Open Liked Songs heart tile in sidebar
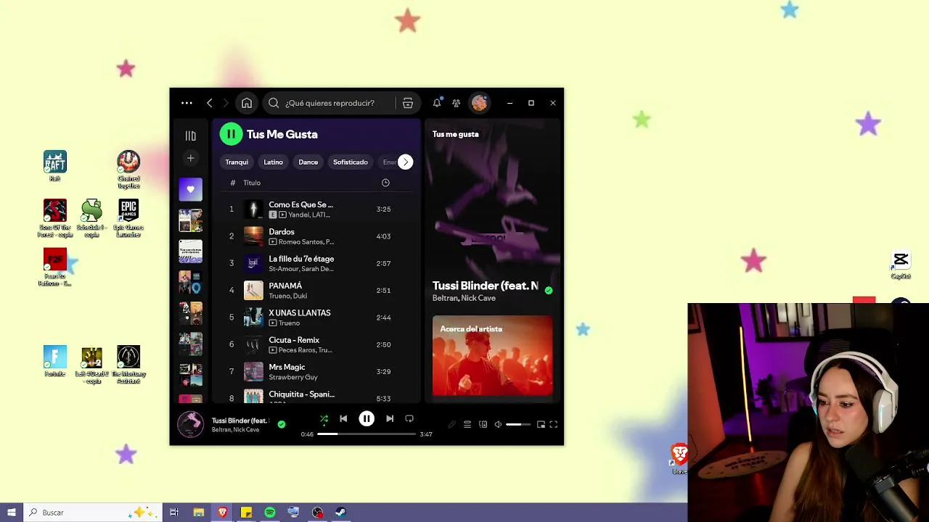This screenshot has height=522, width=929. [x=191, y=189]
